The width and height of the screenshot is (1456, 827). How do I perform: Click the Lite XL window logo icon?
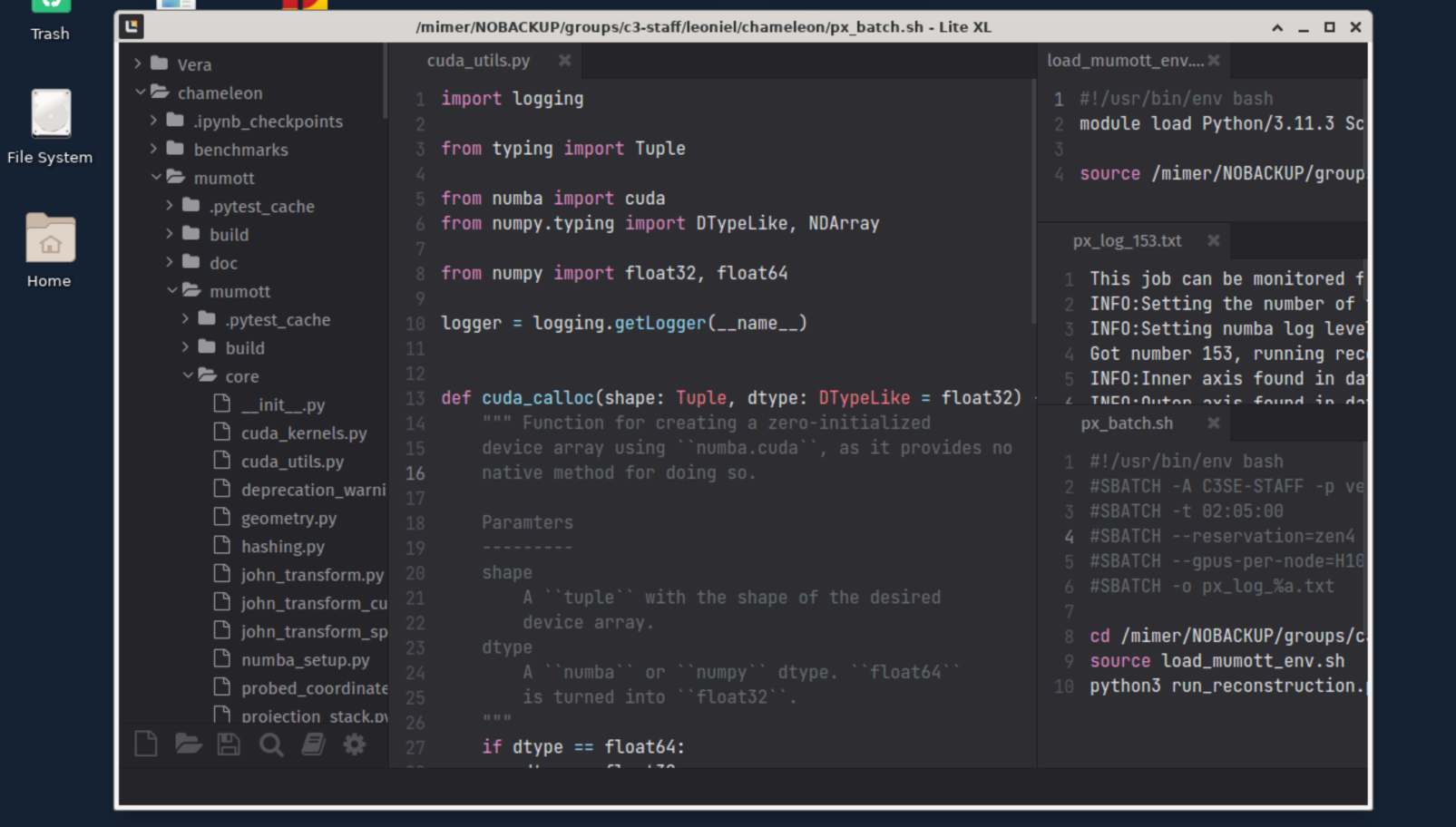(132, 26)
